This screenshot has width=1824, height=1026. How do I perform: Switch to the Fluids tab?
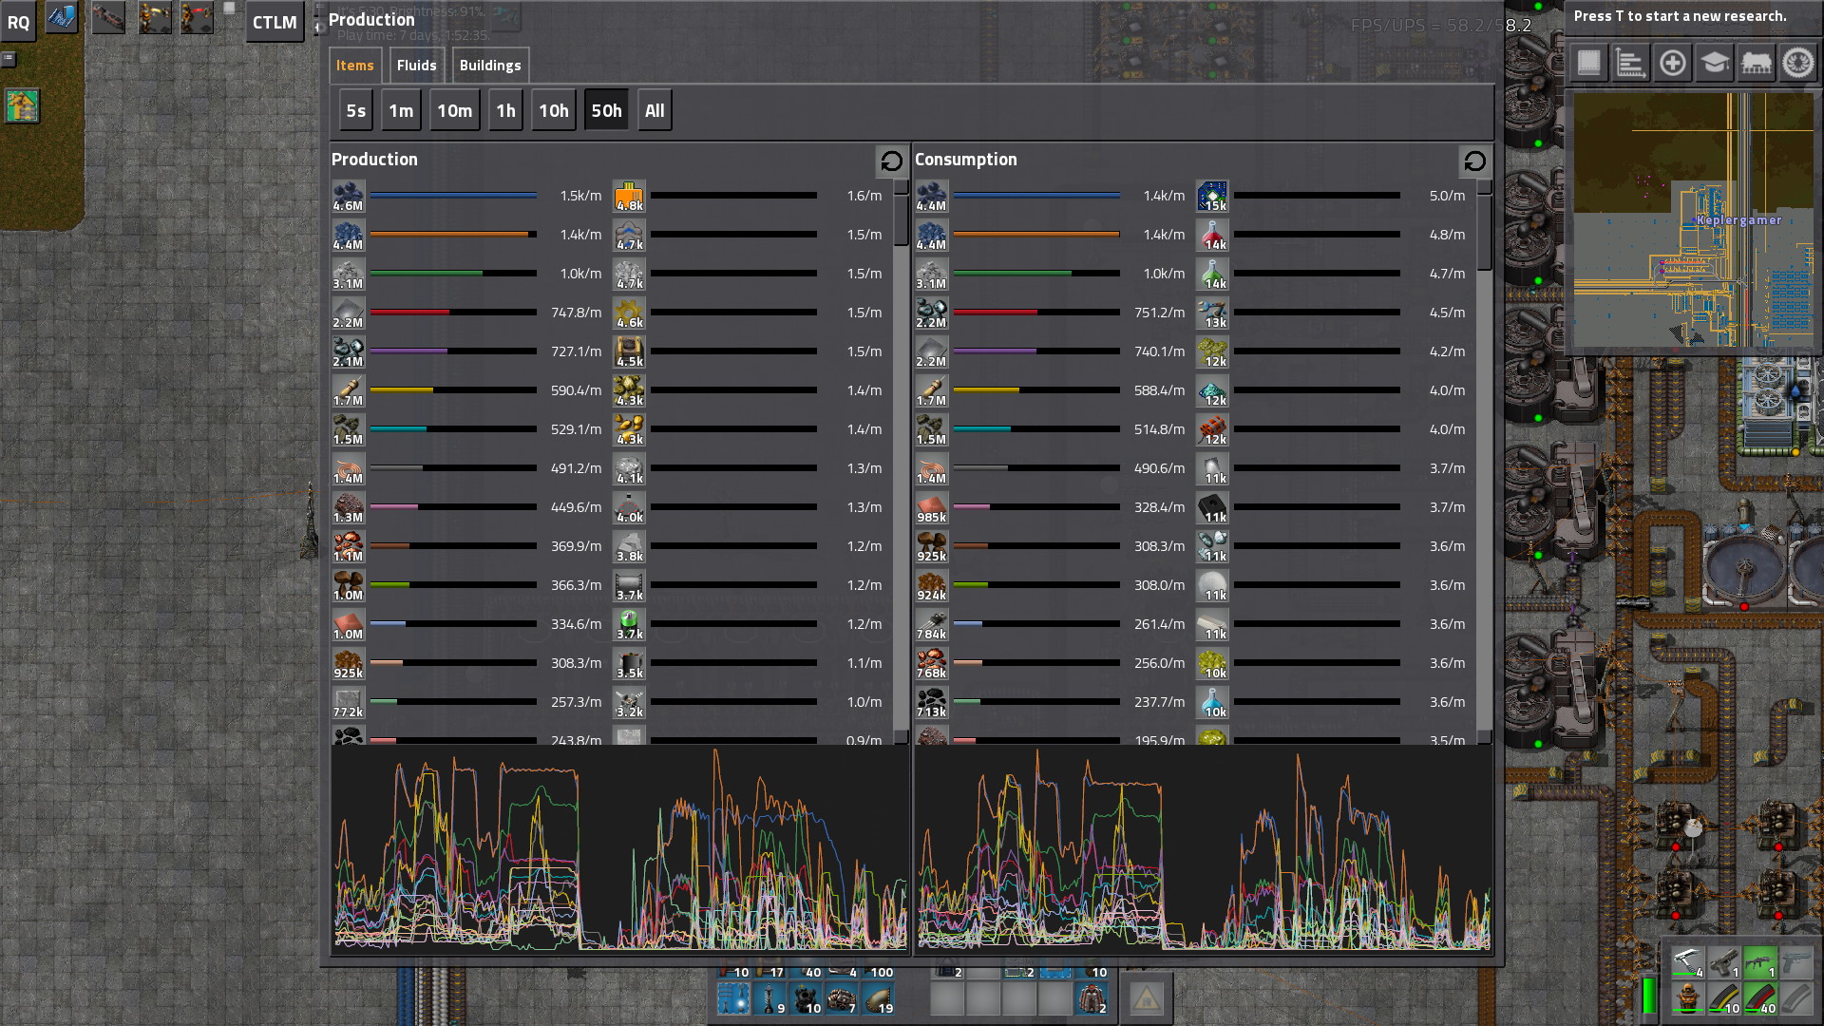pyautogui.click(x=414, y=66)
